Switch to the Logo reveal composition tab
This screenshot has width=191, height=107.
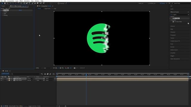47,9
